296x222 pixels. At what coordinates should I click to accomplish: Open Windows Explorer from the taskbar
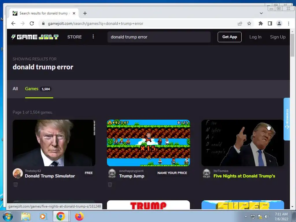pos(26,217)
